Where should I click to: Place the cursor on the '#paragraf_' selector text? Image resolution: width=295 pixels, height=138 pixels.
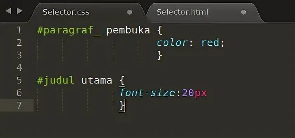point(69,31)
